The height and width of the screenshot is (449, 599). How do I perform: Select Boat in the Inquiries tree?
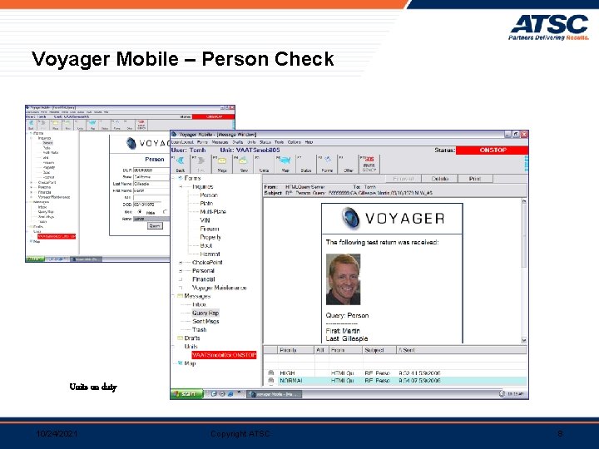pyautogui.click(x=206, y=245)
